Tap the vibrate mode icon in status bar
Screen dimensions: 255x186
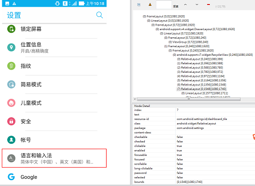point(57,4)
